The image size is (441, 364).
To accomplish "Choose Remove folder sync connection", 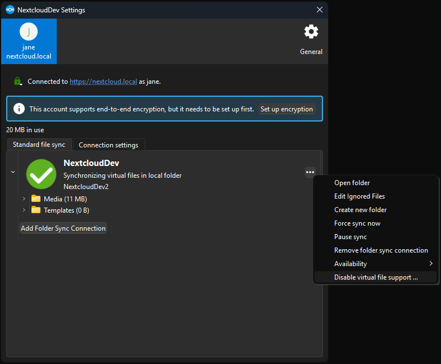I will pyautogui.click(x=375, y=250).
